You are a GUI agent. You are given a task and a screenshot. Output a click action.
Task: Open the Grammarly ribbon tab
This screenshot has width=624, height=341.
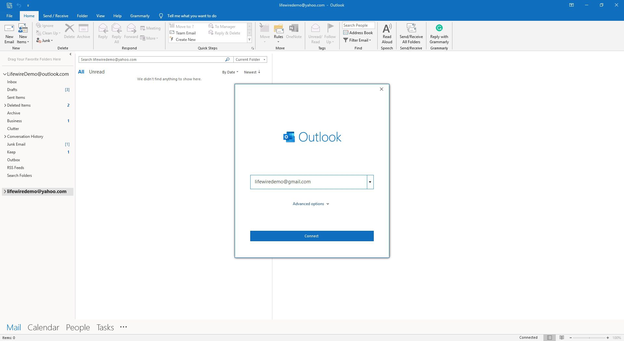[140, 16]
